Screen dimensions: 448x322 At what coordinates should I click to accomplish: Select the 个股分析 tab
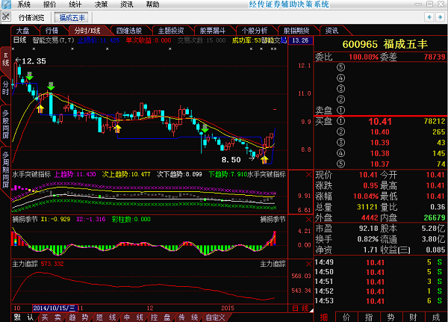[255, 31]
